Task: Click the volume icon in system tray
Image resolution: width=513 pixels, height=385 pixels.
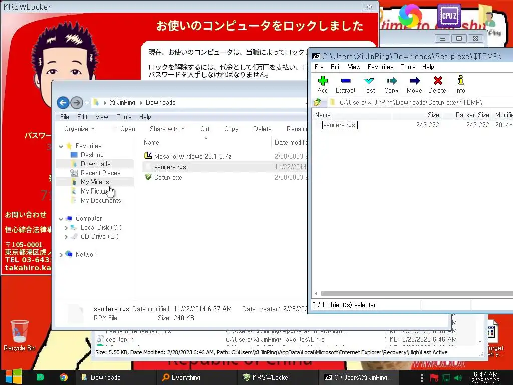Action: (458, 378)
